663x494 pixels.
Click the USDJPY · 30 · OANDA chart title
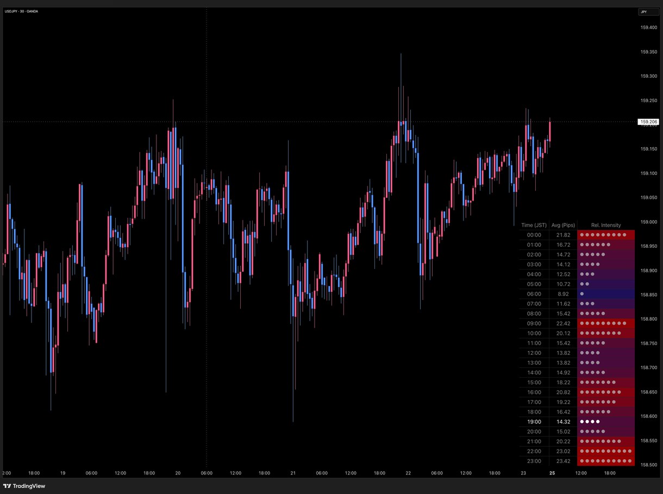click(x=21, y=11)
